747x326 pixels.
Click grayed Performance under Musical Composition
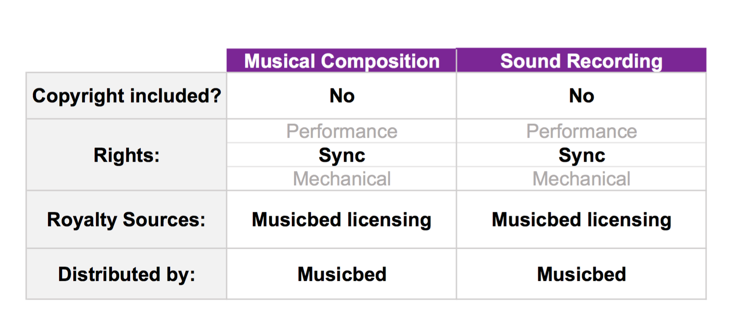coord(342,131)
